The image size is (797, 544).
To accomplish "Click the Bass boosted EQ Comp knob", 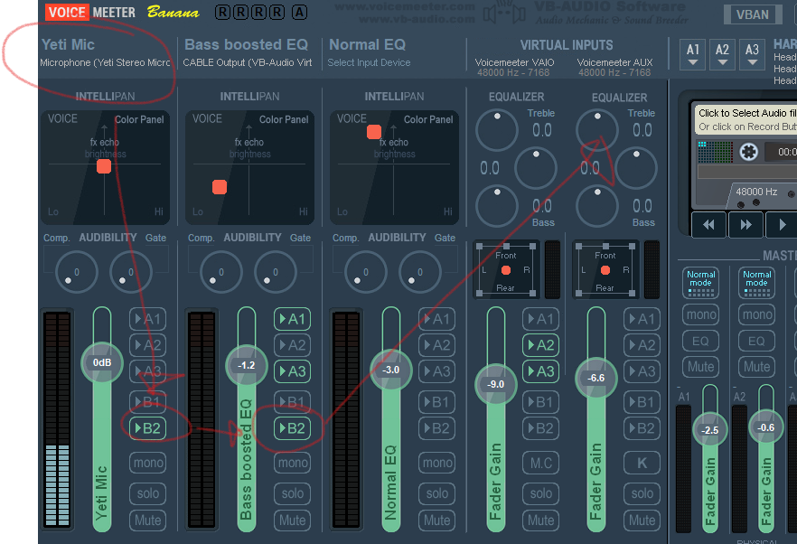I will [221, 272].
